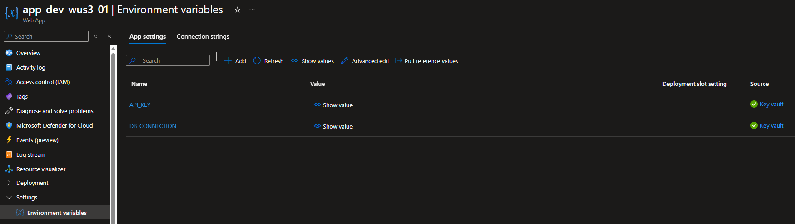The width and height of the screenshot is (795, 224).
Task: Open the more options ellipsis in header
Action: (x=252, y=10)
